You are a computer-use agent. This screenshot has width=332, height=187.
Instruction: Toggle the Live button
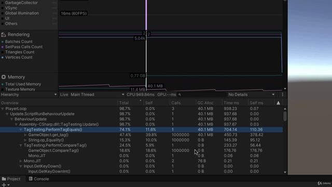tap(64, 95)
